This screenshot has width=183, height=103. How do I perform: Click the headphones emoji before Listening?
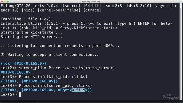3,46
